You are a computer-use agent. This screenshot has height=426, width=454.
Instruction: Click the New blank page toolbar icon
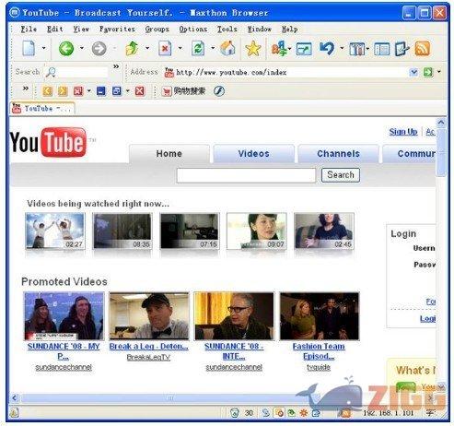pyautogui.click(x=29, y=48)
